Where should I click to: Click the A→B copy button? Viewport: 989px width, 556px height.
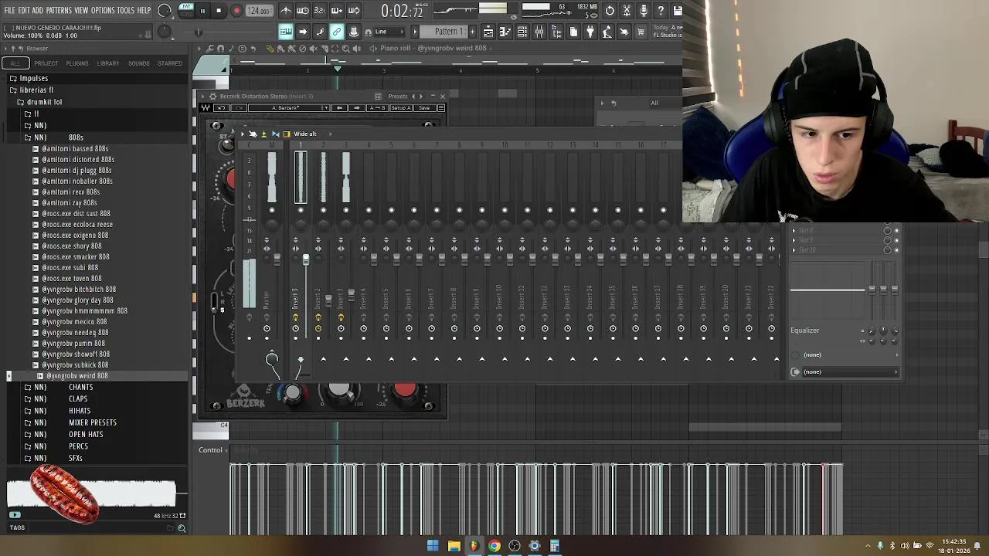click(x=377, y=108)
